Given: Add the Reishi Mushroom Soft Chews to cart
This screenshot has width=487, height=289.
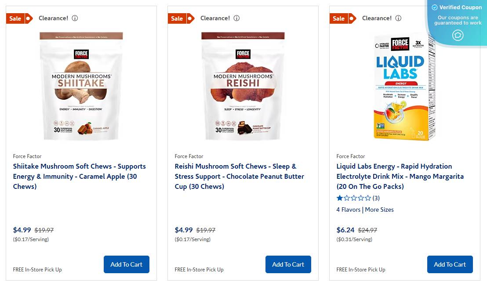Looking at the screenshot, I should [x=288, y=264].
